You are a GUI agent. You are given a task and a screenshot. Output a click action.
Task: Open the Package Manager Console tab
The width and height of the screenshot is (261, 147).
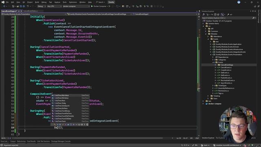tap(61, 142)
